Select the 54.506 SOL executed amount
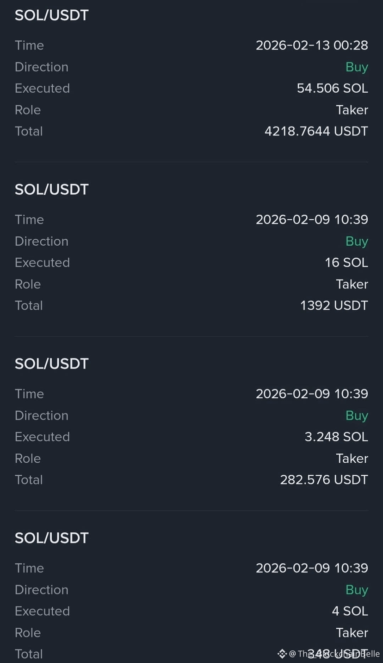The width and height of the screenshot is (383, 663). [332, 89]
